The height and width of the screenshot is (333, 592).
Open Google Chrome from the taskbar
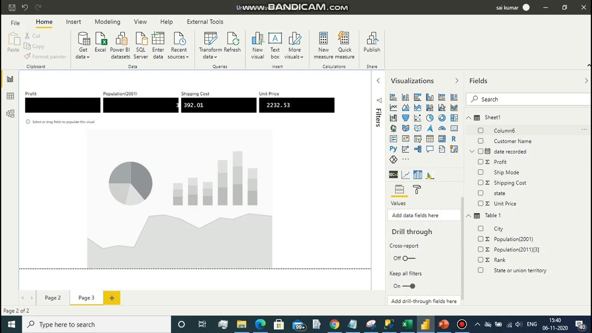pyautogui.click(x=334, y=324)
